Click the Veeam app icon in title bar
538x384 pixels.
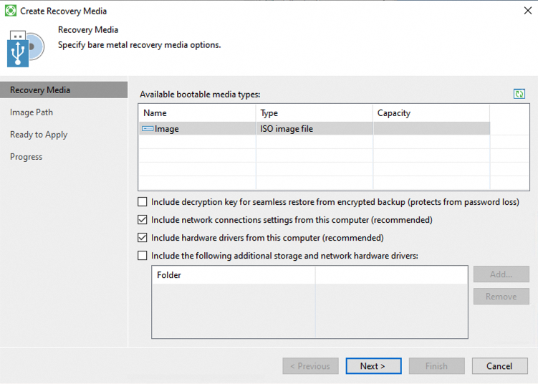pyautogui.click(x=10, y=11)
